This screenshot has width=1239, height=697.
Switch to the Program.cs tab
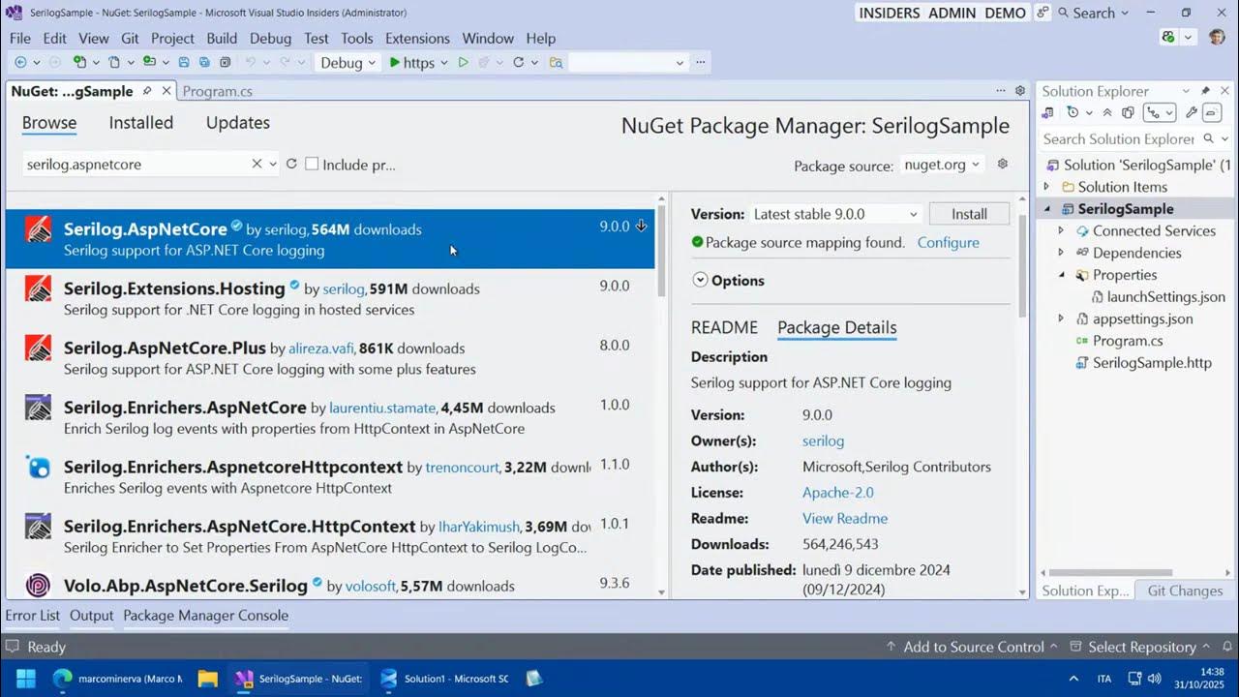(x=218, y=91)
